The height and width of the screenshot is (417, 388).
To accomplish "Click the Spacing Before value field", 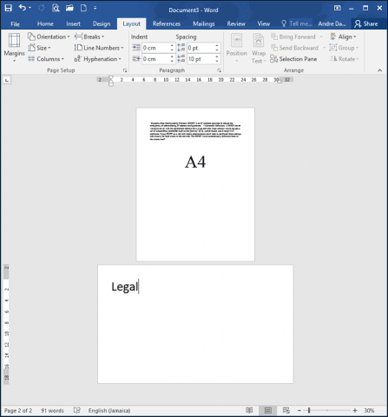I will (201, 48).
